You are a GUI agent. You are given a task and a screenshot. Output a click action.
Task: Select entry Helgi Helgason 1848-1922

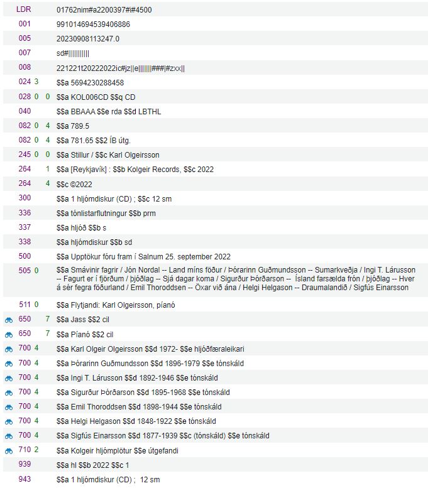pyautogui.click(x=136, y=421)
